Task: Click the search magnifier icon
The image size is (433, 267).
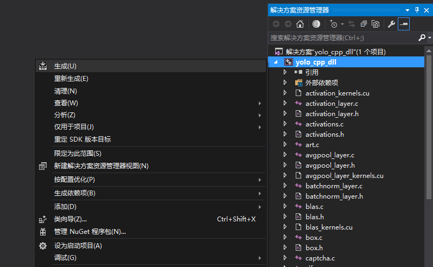Action: [x=422, y=37]
